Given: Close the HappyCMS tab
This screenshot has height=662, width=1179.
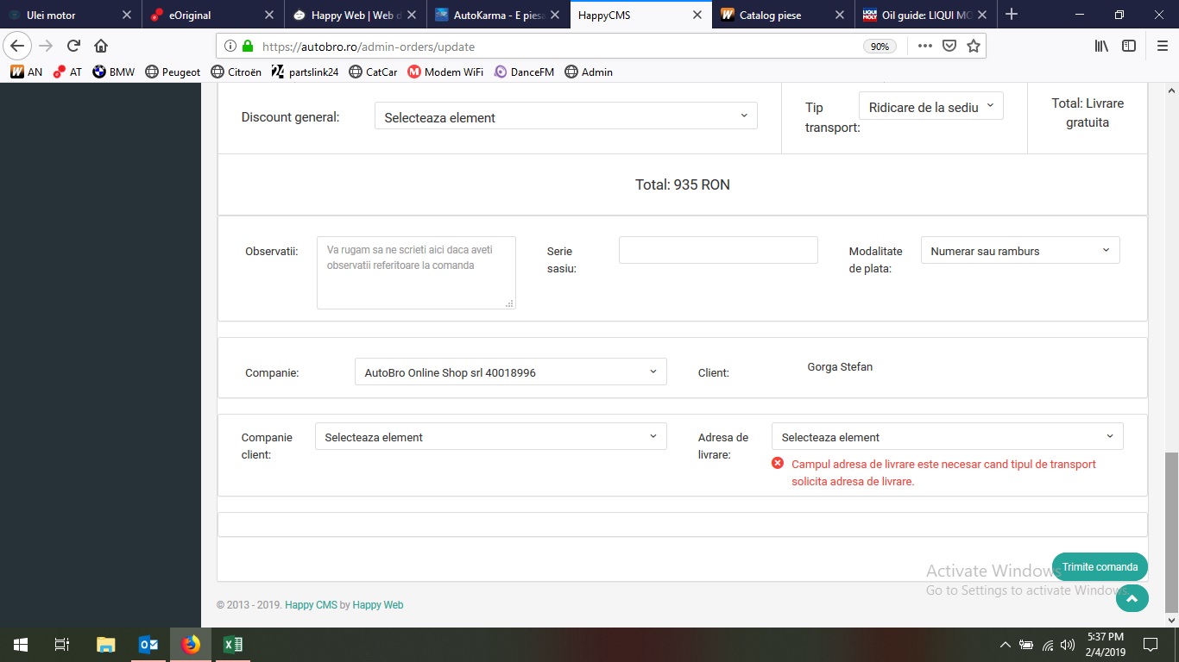Looking at the screenshot, I should click(x=697, y=15).
